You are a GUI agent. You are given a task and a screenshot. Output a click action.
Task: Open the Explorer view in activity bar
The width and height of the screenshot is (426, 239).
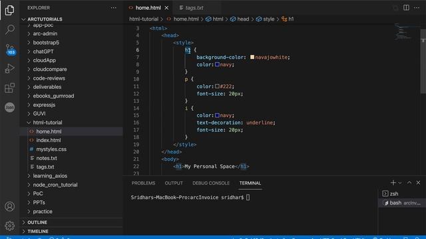9,11
